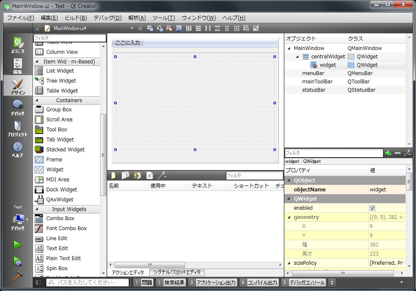The height and width of the screenshot is (291, 416).
Task: Open the MainWindow.ui document dropdown
Action: click(132, 28)
